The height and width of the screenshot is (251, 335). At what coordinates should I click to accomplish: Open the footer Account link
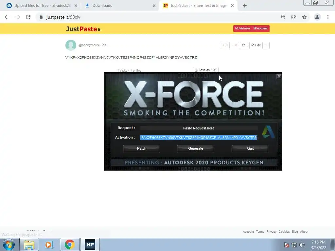[248, 232]
